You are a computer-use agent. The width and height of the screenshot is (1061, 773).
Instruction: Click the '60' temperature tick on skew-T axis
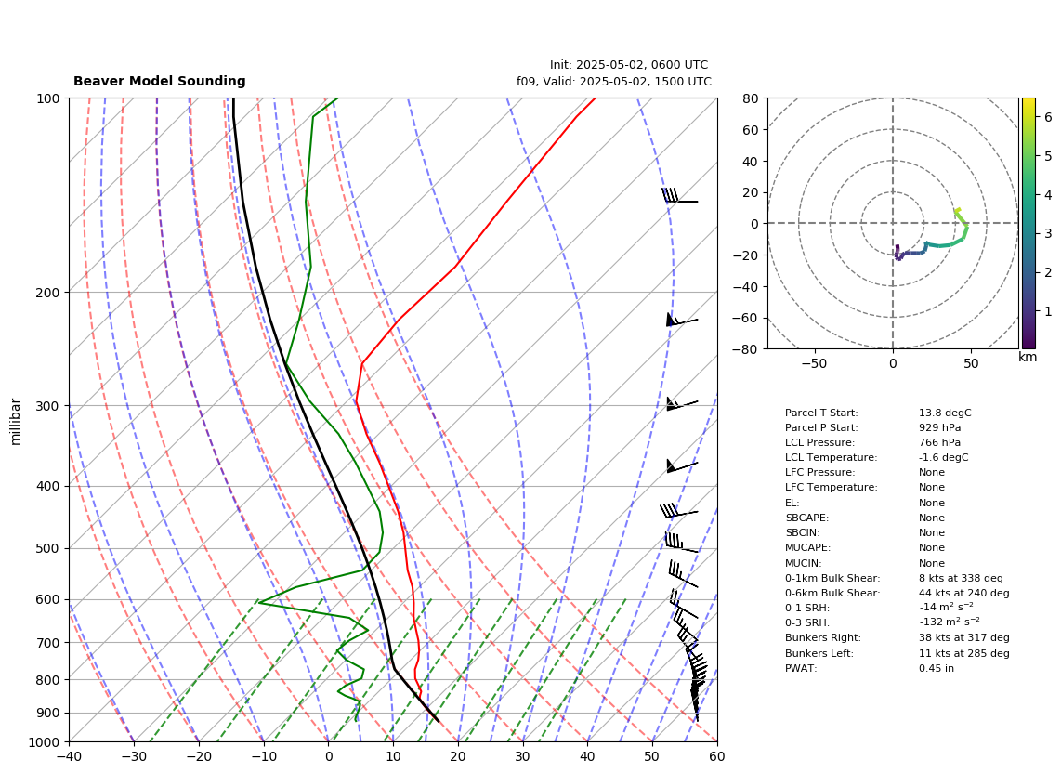pyautogui.click(x=717, y=756)
